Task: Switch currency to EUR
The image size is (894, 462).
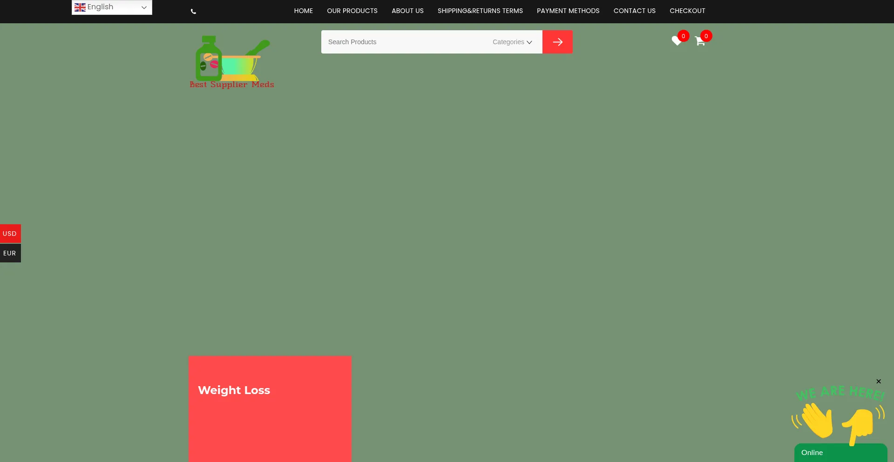Action: pyautogui.click(x=10, y=253)
